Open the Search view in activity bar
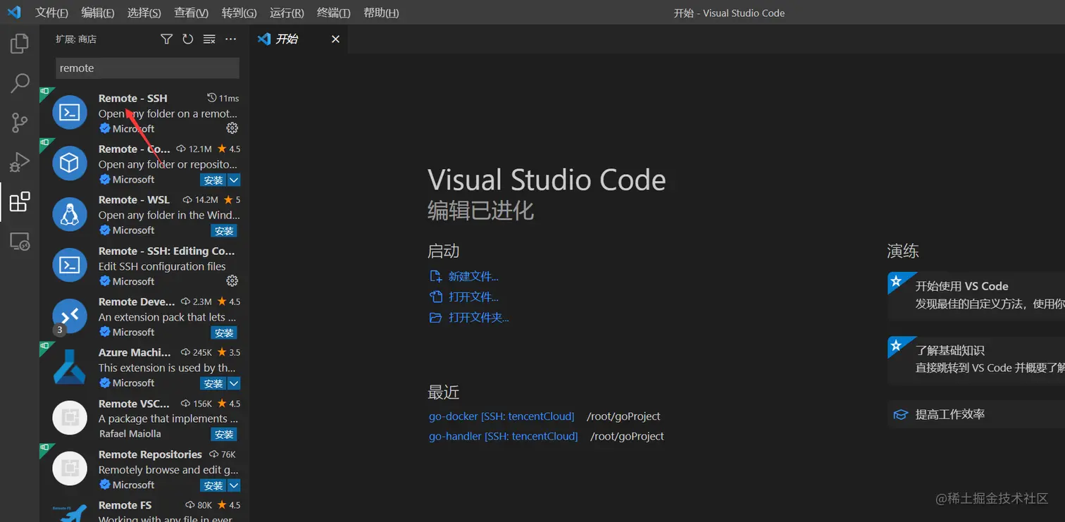 click(20, 83)
